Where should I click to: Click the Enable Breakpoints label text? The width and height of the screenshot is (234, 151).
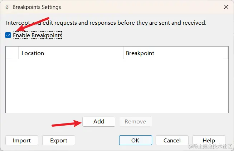[38, 35]
